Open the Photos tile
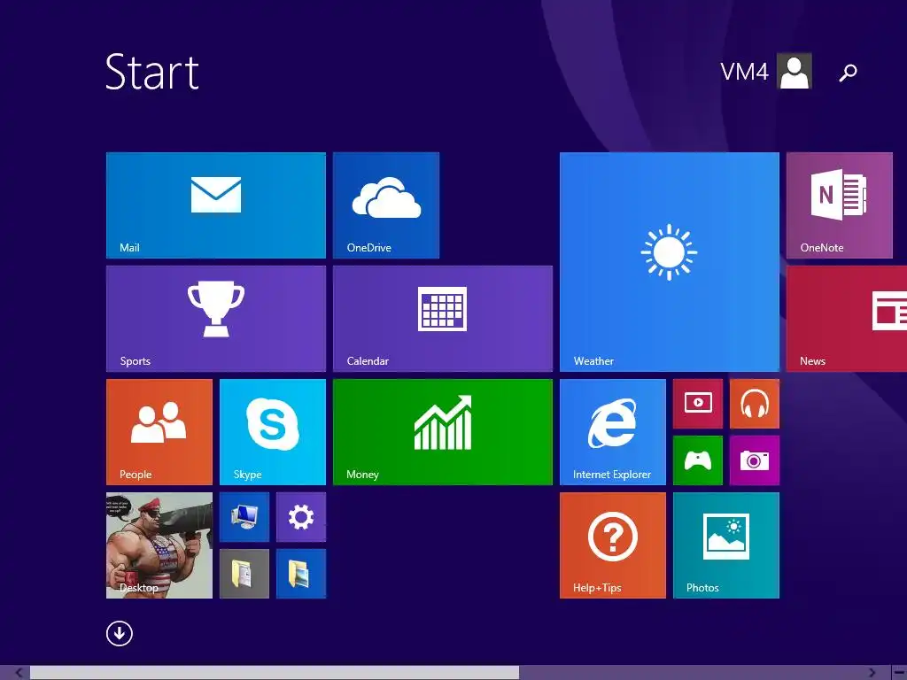This screenshot has height=680, width=907. (726, 545)
